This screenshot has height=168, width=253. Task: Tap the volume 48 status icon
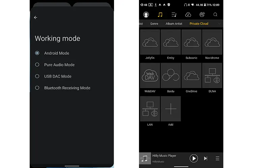144,5
